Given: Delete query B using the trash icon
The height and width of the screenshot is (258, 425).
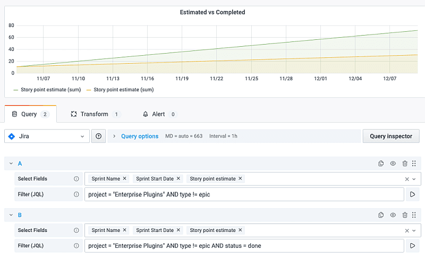Looking at the screenshot, I should coord(405,215).
